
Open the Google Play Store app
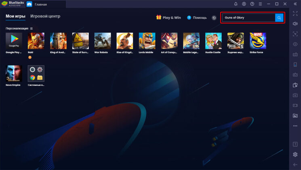tap(14, 41)
